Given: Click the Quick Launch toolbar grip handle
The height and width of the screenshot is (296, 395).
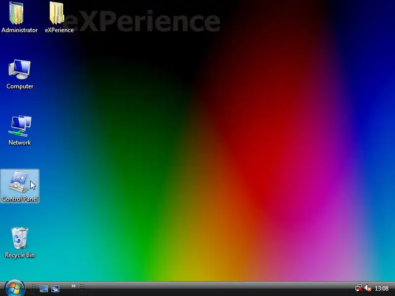Looking at the screenshot, I should pos(33,289).
